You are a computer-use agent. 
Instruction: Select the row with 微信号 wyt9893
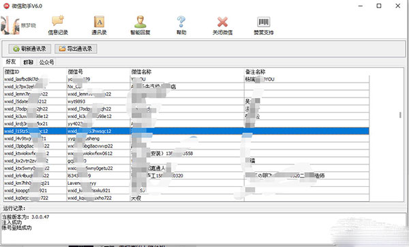click(187, 101)
